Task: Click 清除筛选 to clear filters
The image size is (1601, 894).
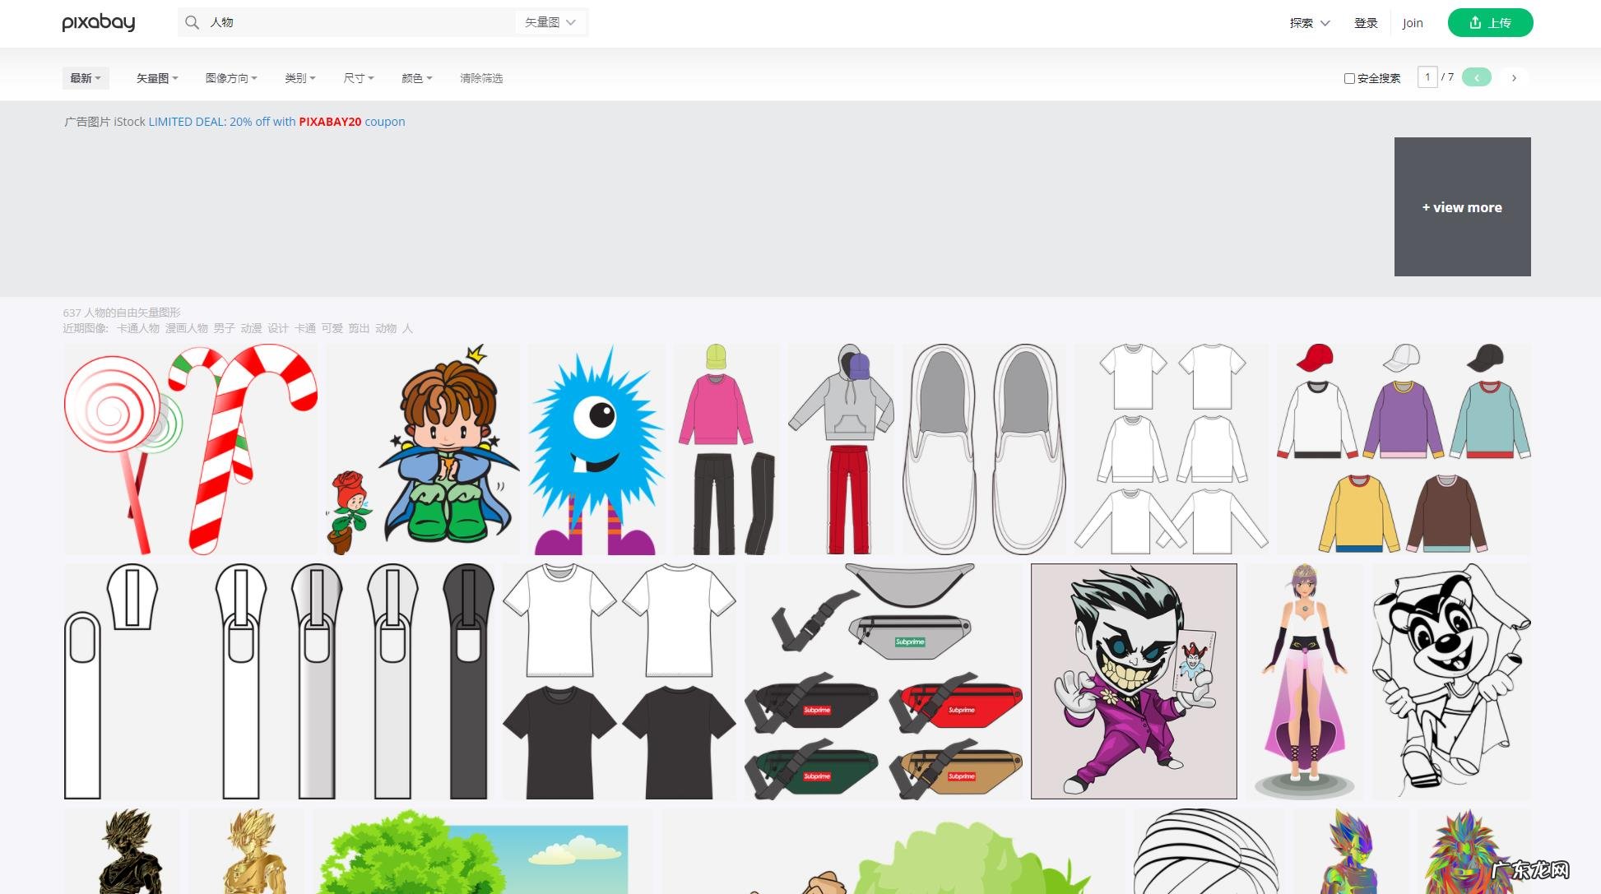Action: pos(481,78)
